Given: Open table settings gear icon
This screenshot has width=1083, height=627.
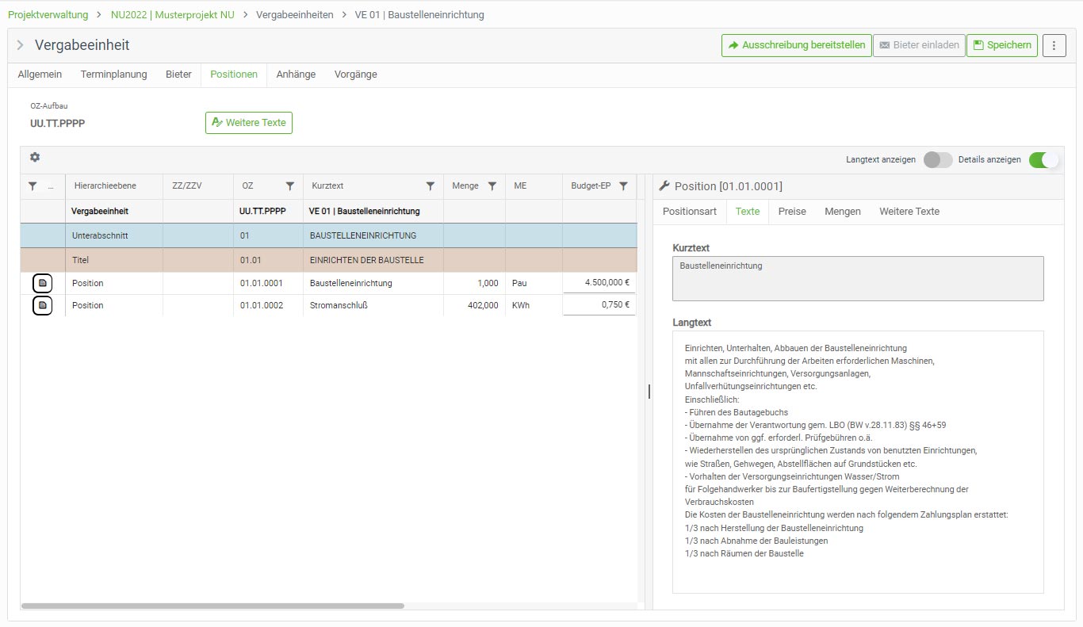Looking at the screenshot, I should 35,158.
